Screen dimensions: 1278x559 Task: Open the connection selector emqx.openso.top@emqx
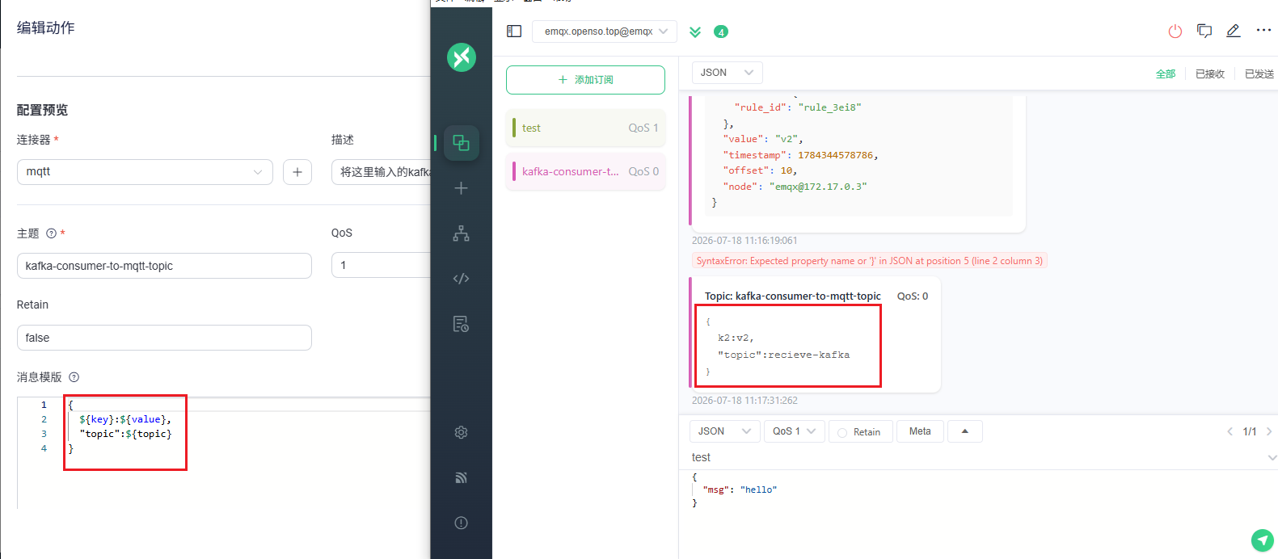605,32
